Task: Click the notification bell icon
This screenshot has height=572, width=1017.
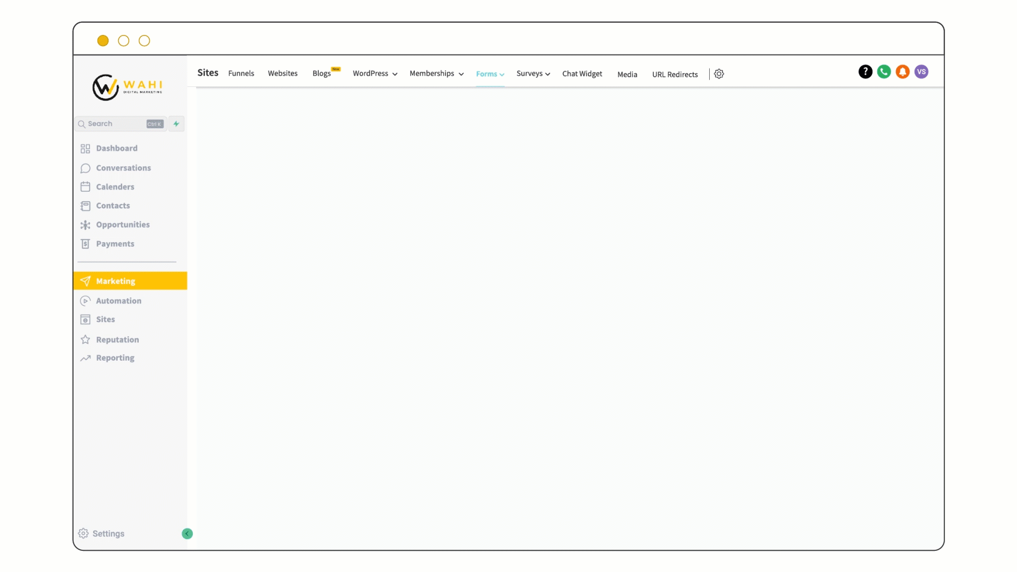Action: pyautogui.click(x=903, y=72)
